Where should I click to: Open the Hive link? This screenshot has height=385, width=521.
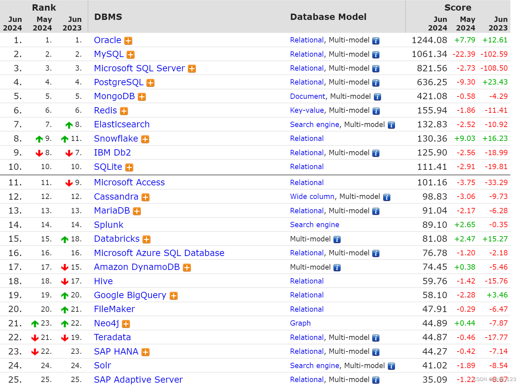pos(103,281)
